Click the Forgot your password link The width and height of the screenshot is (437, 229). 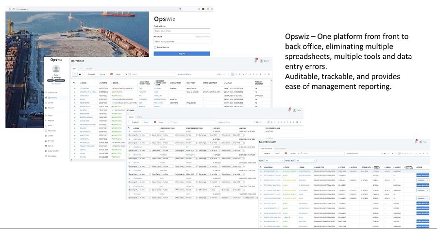pos(203,36)
